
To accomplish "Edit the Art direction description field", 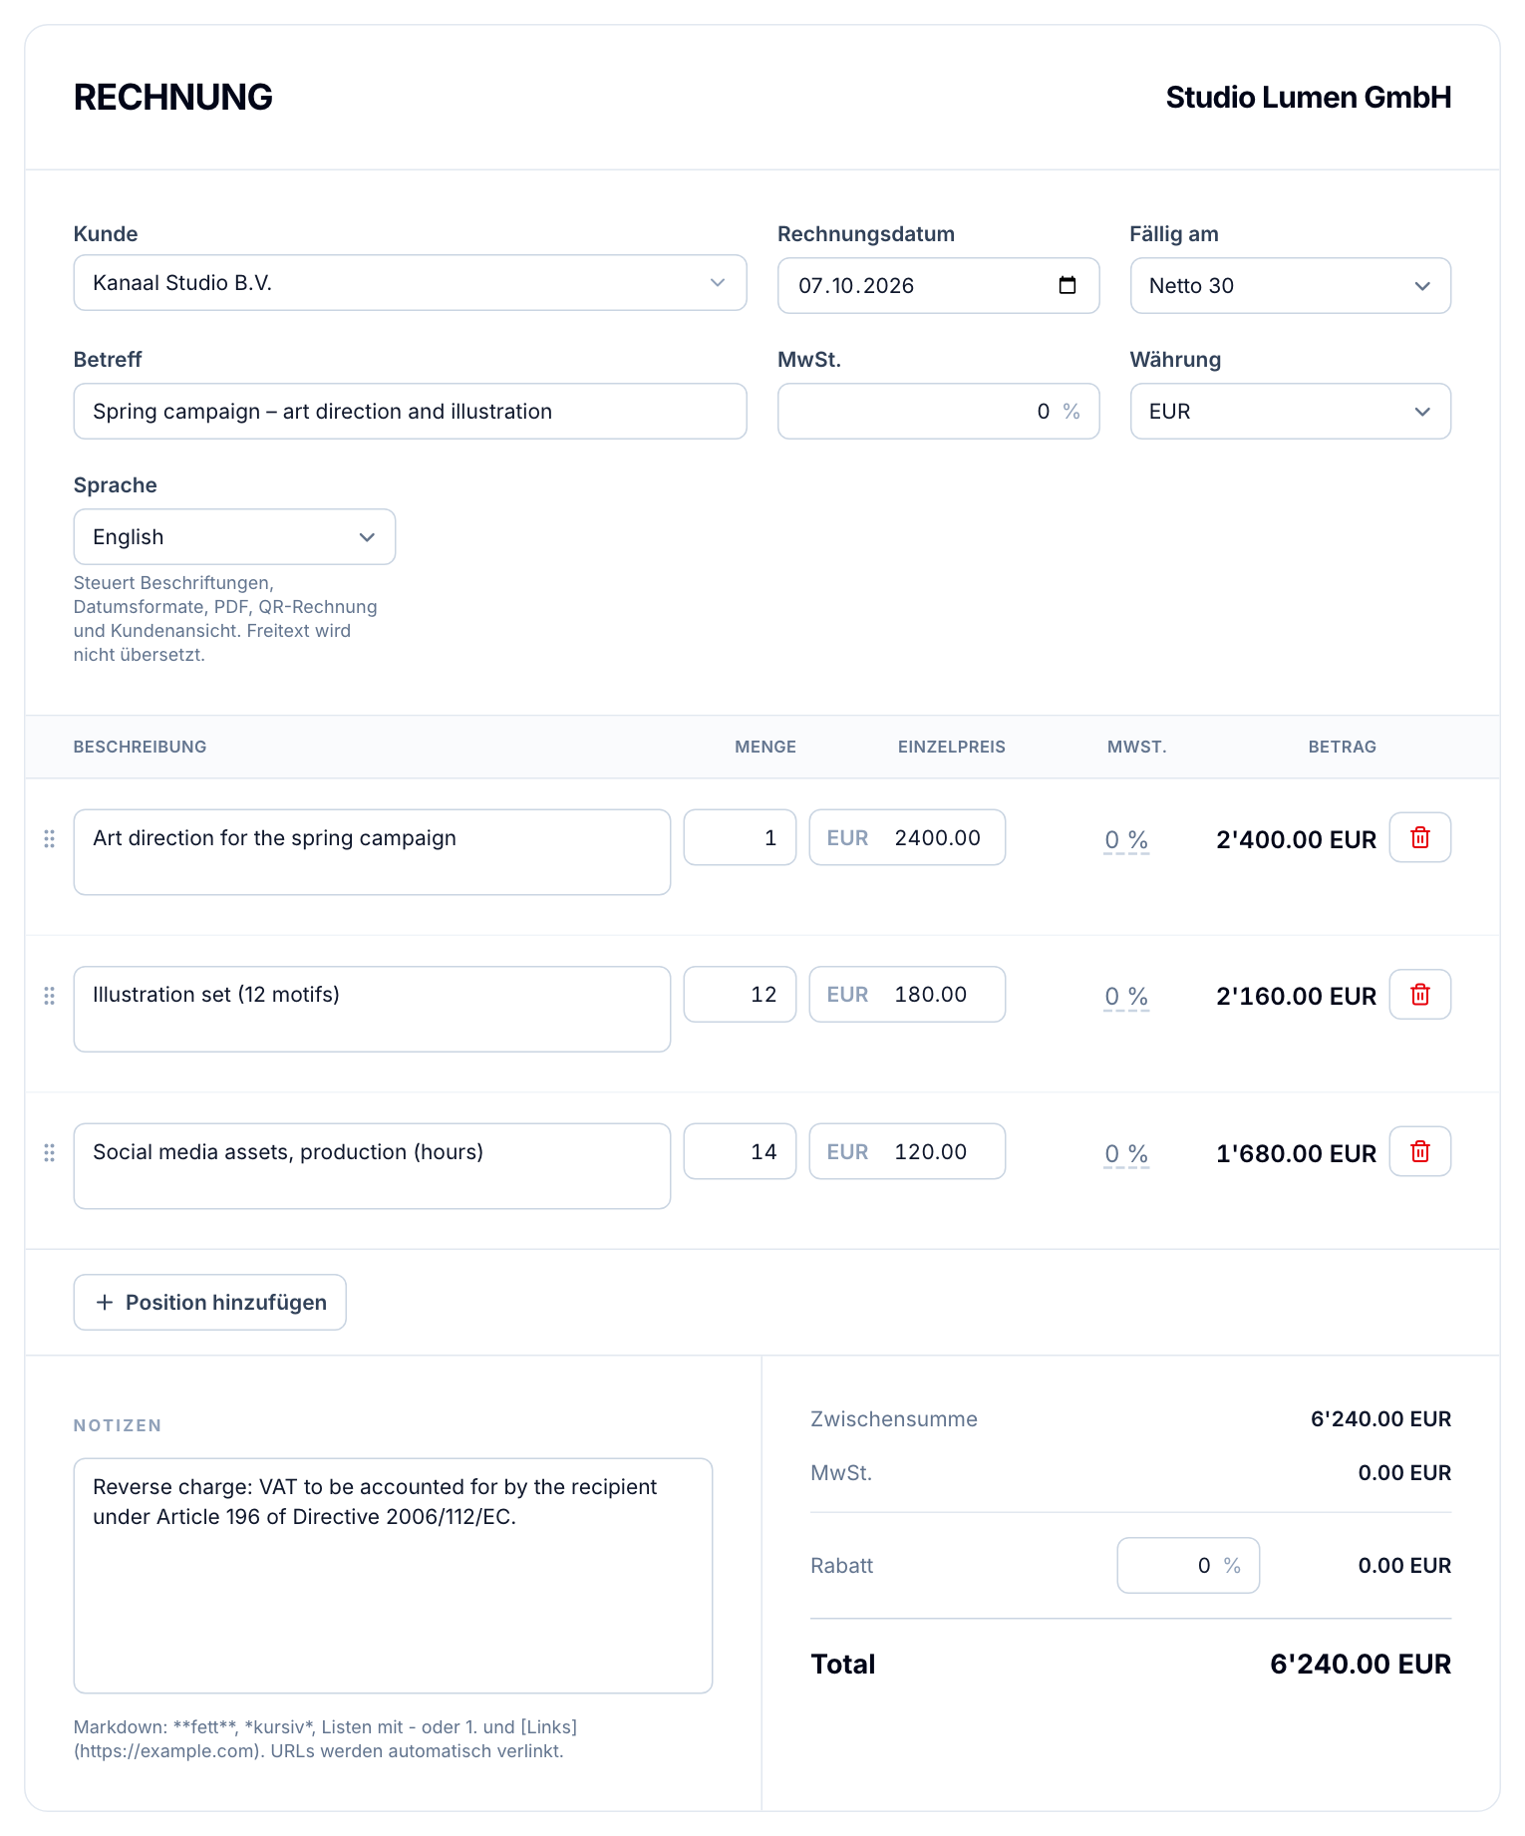I will tap(372, 851).
